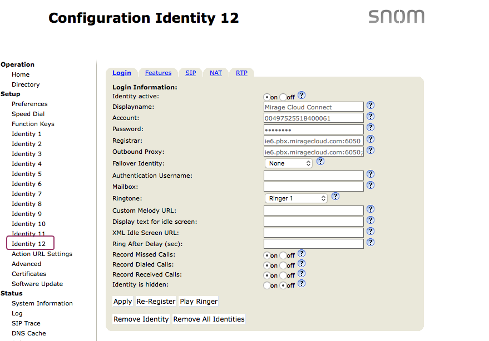This screenshot has height=341, width=489.
Task: Open Identity 10 configuration
Action: point(29,224)
